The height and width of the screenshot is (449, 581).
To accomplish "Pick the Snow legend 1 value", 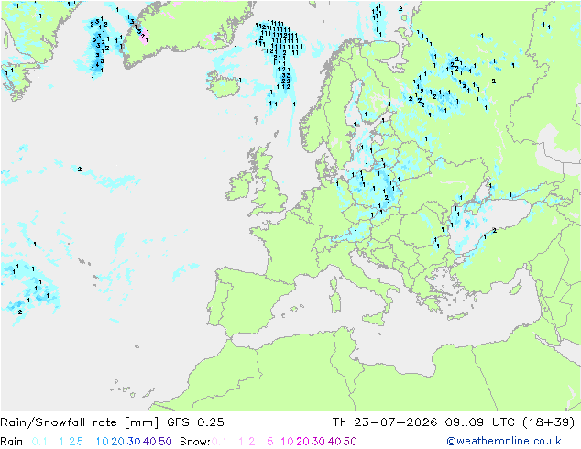I will tap(241, 442).
